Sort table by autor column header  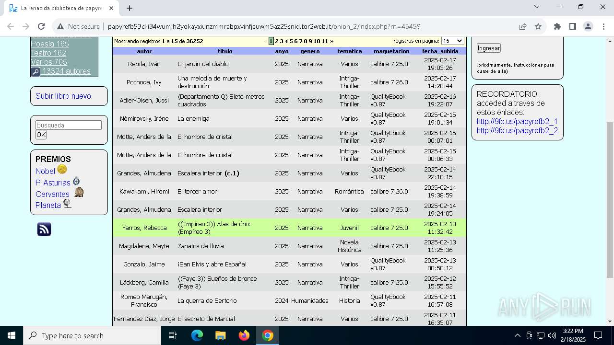coord(144,51)
